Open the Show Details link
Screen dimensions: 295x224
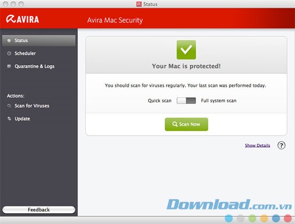[x=257, y=145]
